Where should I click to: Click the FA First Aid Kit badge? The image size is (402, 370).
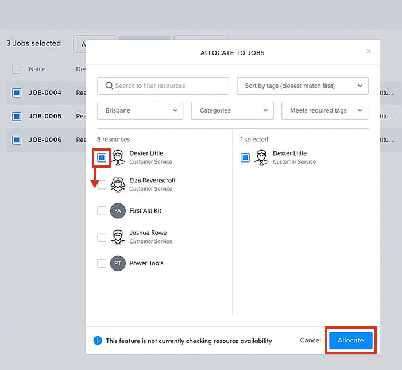pos(118,211)
